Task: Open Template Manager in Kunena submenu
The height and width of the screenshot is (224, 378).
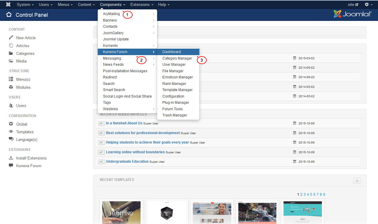Action: (178, 90)
